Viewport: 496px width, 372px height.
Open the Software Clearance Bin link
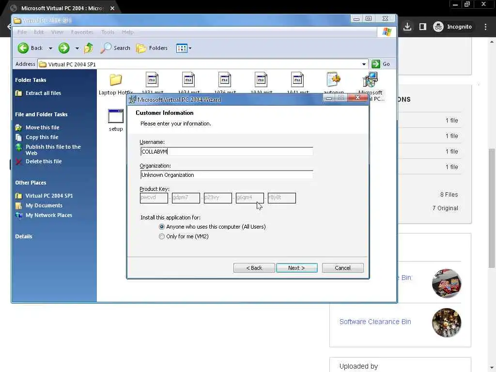point(375,322)
